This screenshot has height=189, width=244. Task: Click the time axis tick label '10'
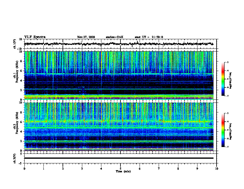coord(217,169)
